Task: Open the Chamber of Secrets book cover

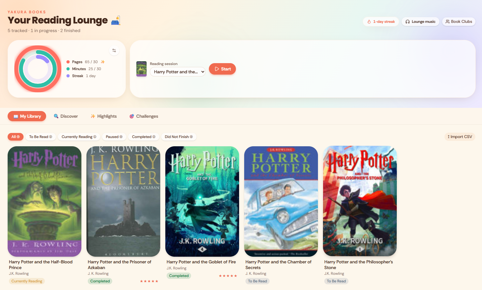Action: tap(281, 201)
